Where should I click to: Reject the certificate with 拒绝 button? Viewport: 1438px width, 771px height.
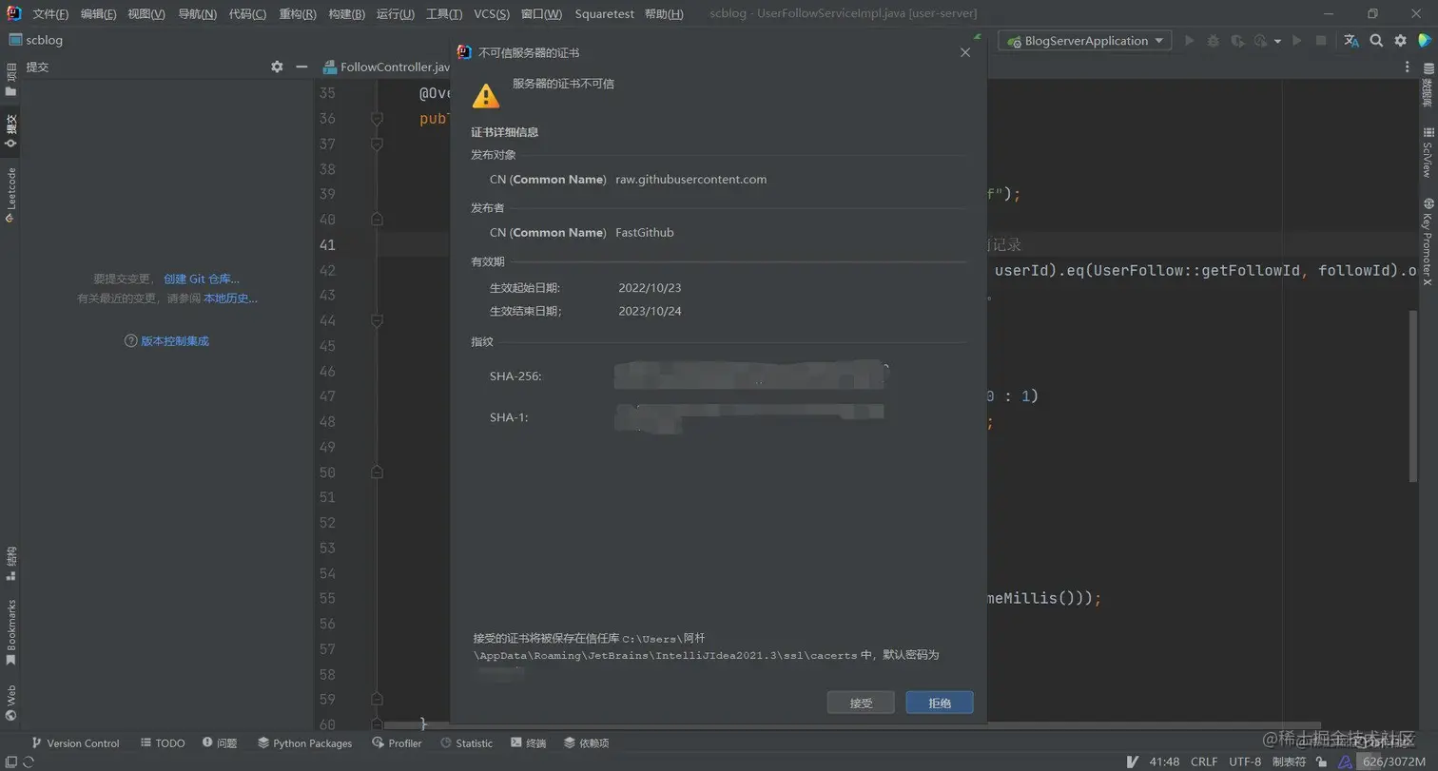pos(940,703)
